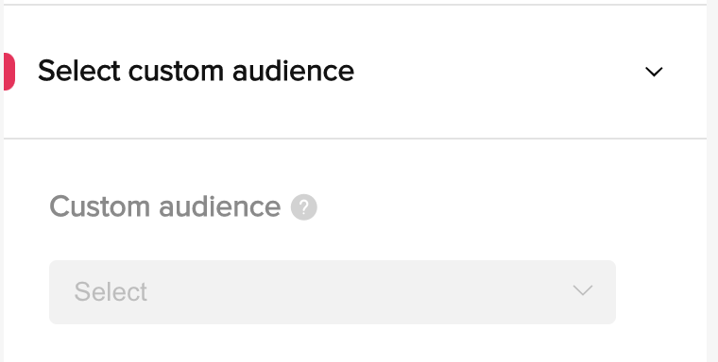Image resolution: width=718 pixels, height=362 pixels.
Task: Click the circled question mark after Custom audience
Action: pyautogui.click(x=304, y=207)
